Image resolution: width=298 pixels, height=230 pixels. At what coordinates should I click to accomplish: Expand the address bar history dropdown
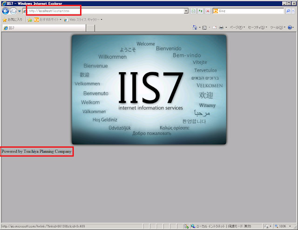pyautogui.click(x=186, y=11)
